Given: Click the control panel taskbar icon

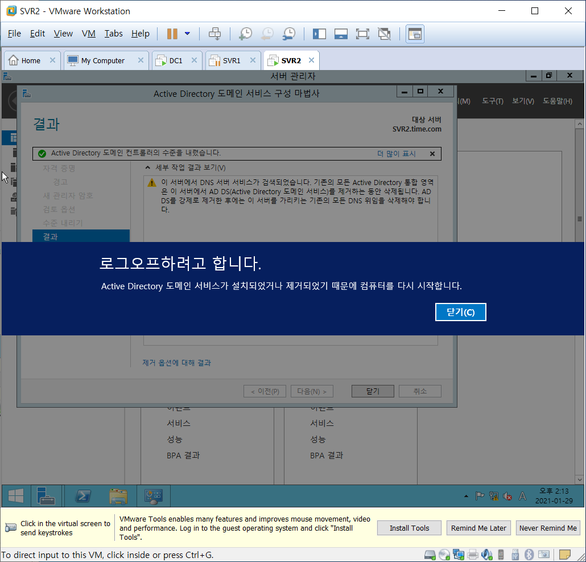Looking at the screenshot, I should tap(153, 496).
